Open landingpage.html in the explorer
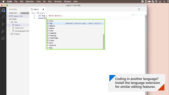Viewport: 169px width, 95px height. [x=18, y=31]
